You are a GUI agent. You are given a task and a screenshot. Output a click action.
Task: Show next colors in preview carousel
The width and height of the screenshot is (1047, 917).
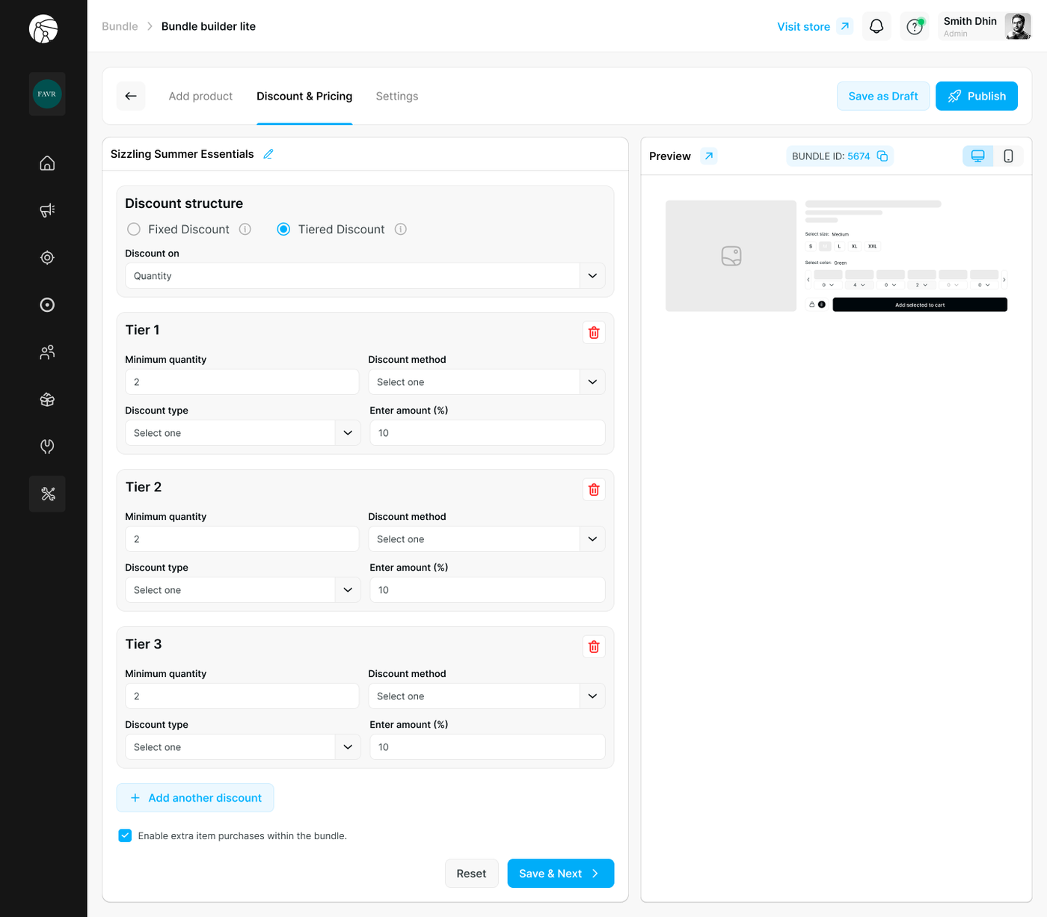pos(1004,280)
